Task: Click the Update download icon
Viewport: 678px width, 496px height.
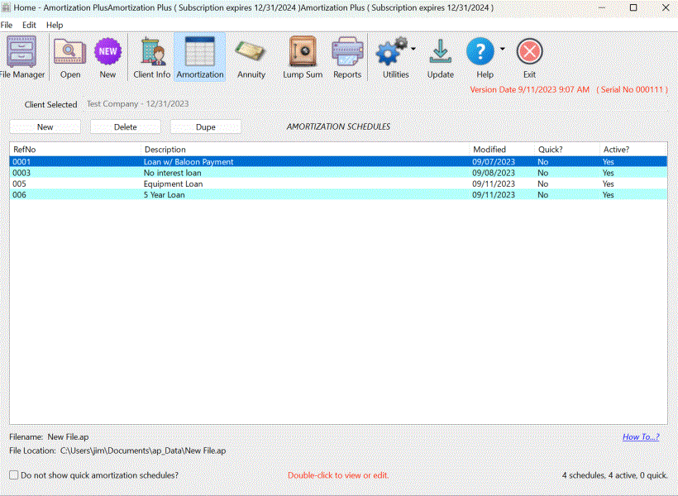Action: (x=440, y=51)
